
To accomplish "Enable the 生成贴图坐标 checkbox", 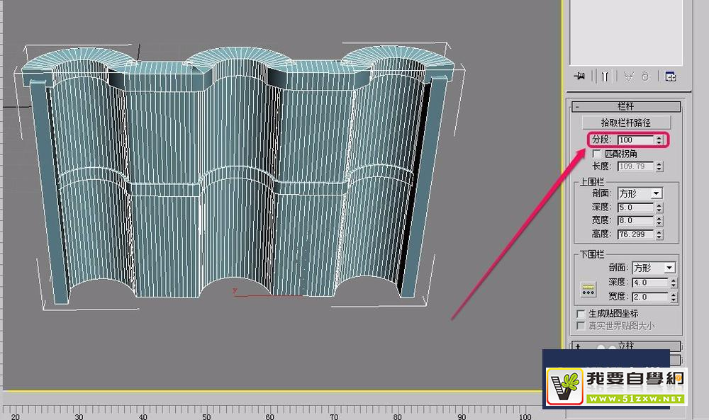I will tap(580, 313).
